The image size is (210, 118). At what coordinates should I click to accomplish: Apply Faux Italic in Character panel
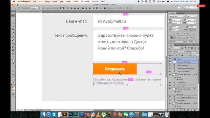point(175,33)
